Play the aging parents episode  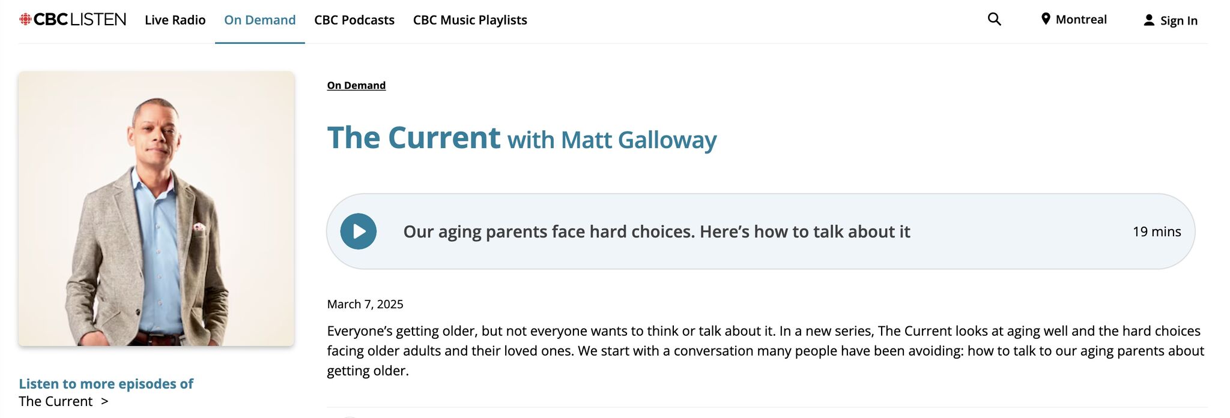[x=359, y=231]
